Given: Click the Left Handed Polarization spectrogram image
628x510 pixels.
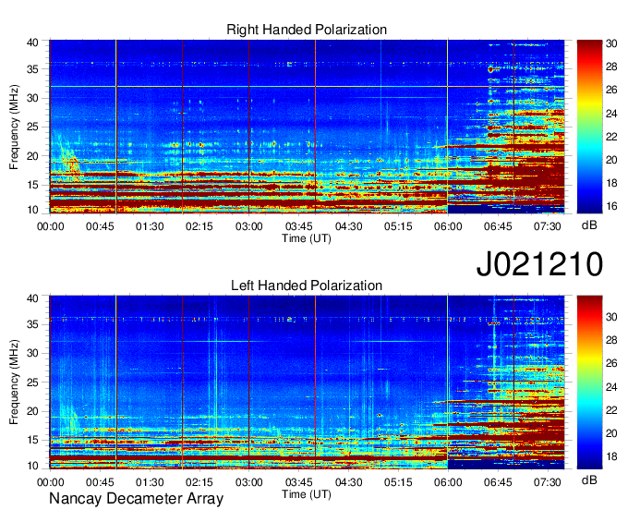Looking at the screenshot, I should (x=307, y=382).
